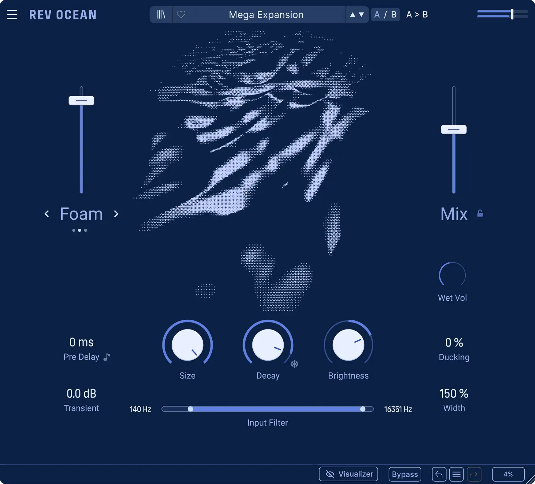The image size is (535, 484).
Task: Click the 0.0 dB Transient value
Action: coord(81,394)
